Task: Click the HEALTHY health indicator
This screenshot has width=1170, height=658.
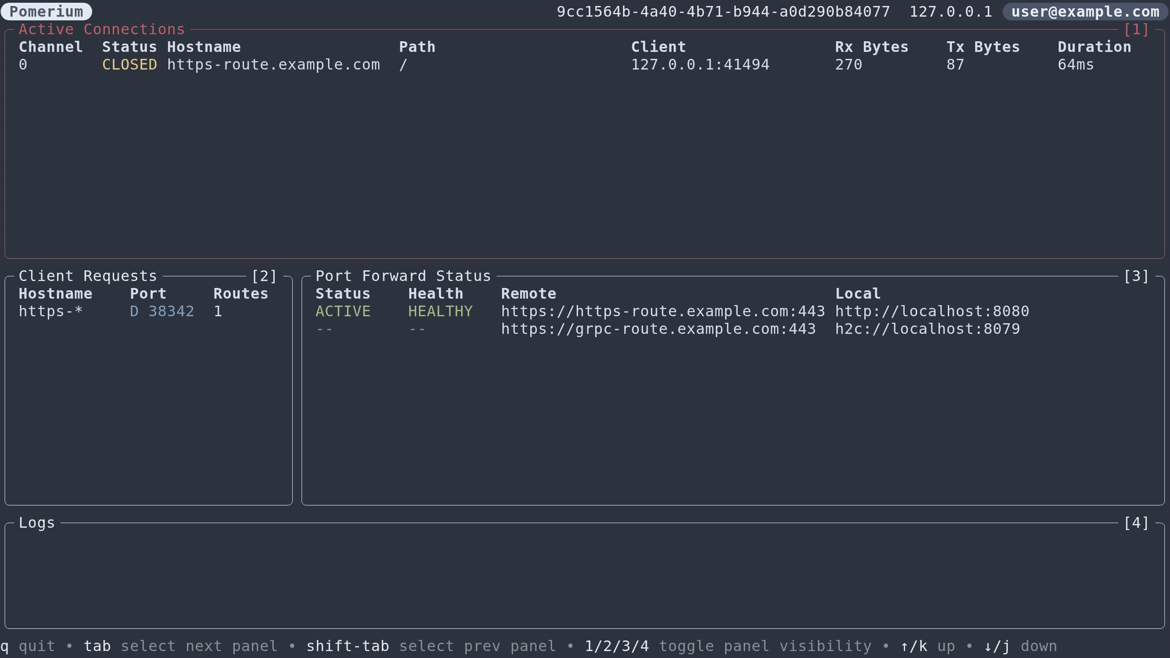Action: click(x=440, y=311)
